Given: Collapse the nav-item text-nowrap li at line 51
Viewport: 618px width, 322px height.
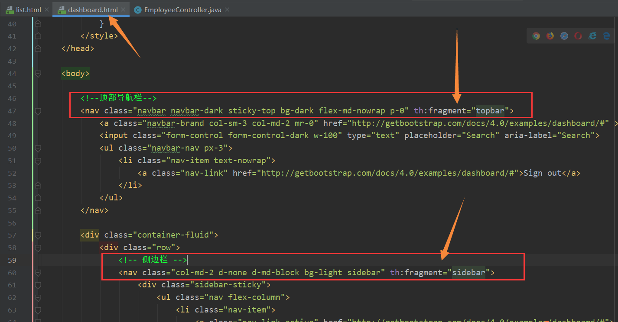Looking at the screenshot, I should point(38,161).
